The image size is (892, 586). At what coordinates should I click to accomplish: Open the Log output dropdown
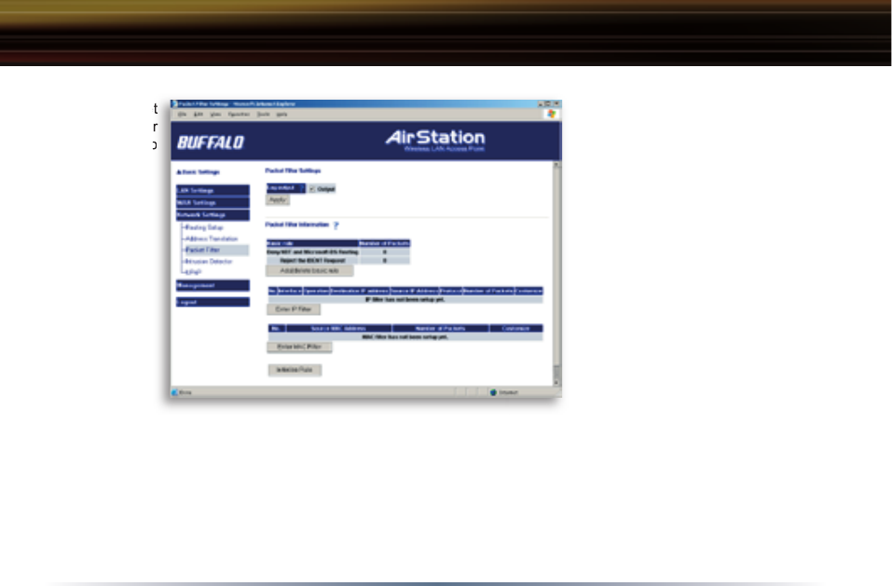click(286, 188)
